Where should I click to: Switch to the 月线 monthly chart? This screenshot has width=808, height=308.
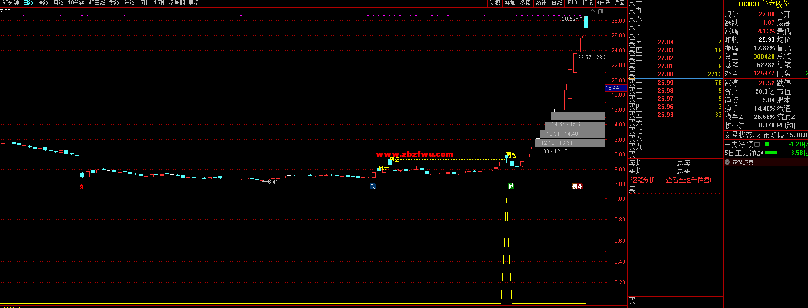click(x=59, y=3)
